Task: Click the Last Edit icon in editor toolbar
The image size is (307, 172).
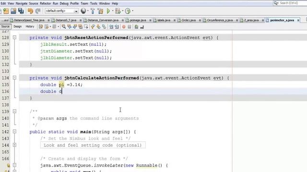Action: [41, 27]
